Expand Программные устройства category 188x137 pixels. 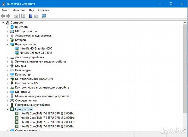coord(7,105)
